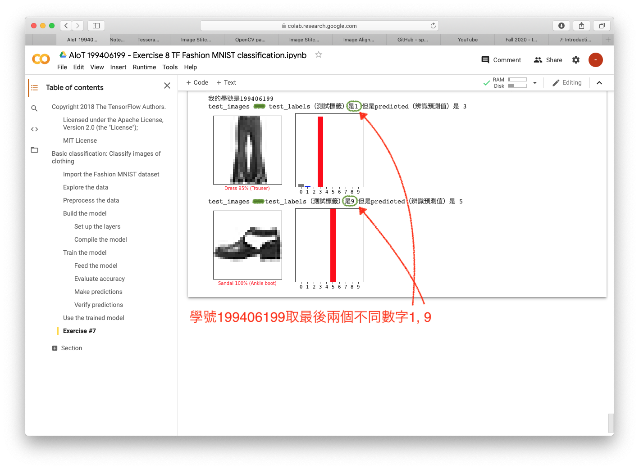Image resolution: width=639 pixels, height=469 pixels.
Task: Open Safari share sheet
Action: [581, 26]
